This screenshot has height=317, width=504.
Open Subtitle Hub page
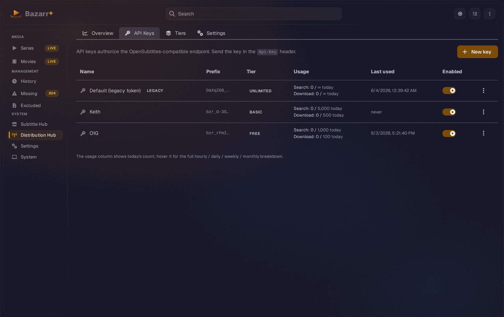click(x=35, y=124)
